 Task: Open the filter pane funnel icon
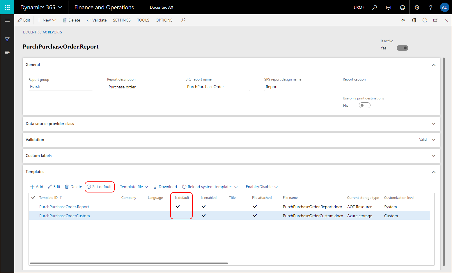pos(7,39)
